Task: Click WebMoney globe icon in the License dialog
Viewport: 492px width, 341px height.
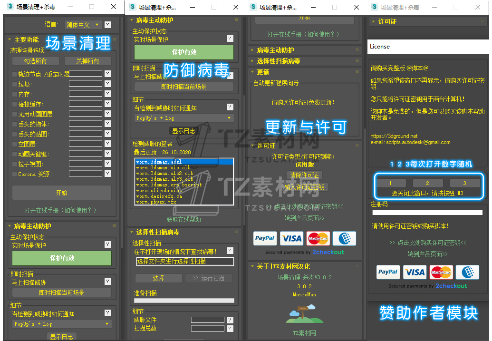Action: [x=467, y=272]
